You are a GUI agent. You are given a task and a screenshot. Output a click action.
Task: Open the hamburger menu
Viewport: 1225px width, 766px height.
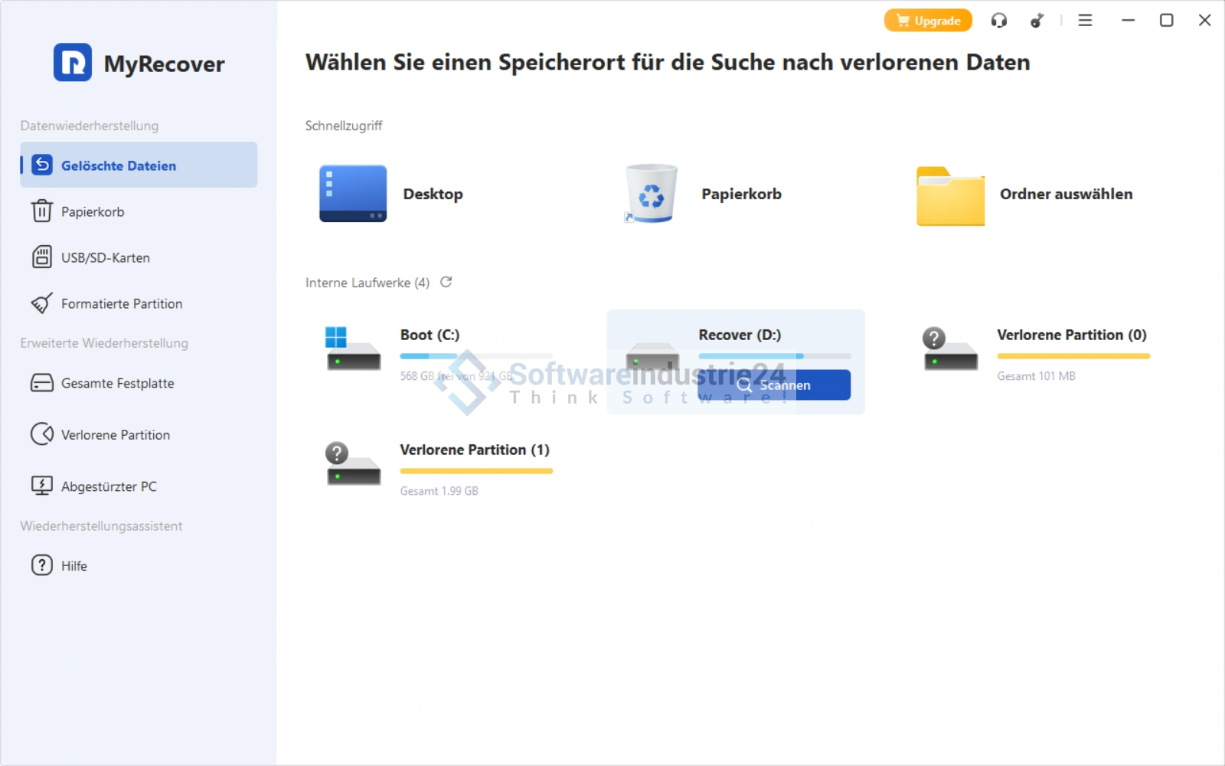tap(1085, 21)
